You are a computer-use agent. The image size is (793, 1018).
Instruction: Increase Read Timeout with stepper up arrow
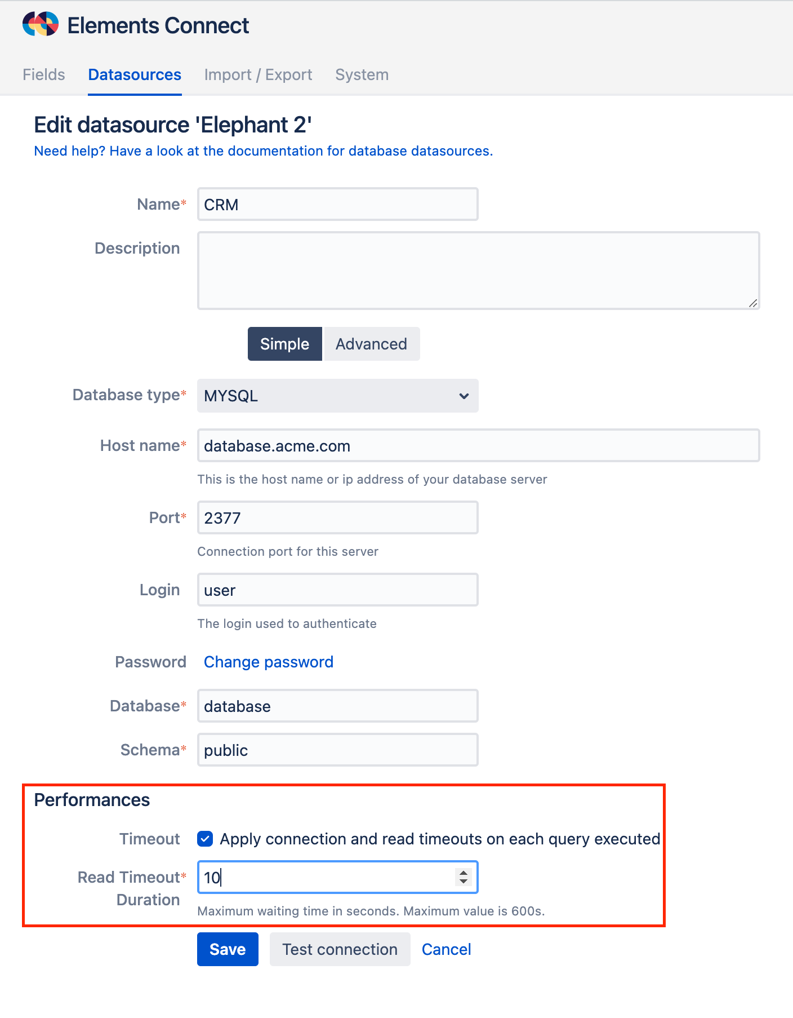[464, 873]
